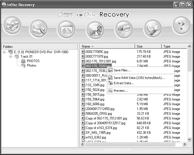Collapse the Track 01 tree node
This screenshot has height=155, width=194.
pos(10,57)
